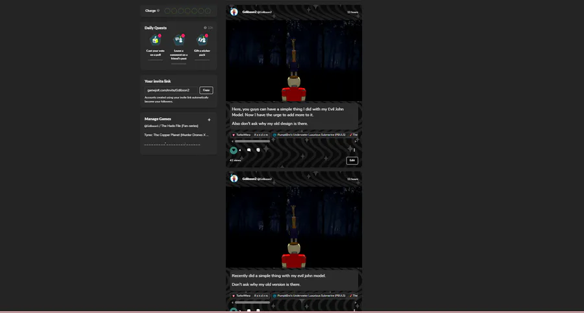Click the first Charge orb

tap(167, 11)
